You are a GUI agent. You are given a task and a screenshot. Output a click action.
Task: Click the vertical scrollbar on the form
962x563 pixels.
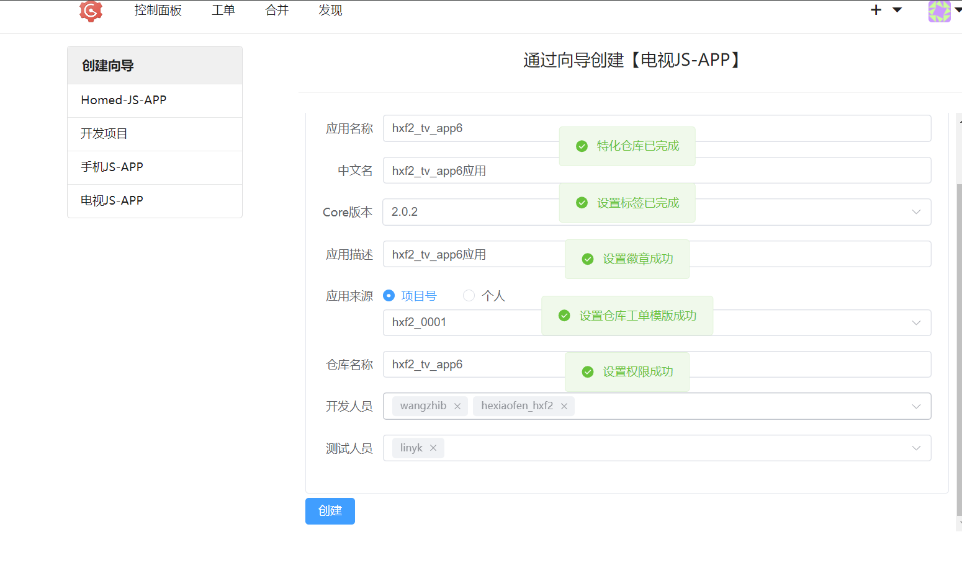(958, 347)
